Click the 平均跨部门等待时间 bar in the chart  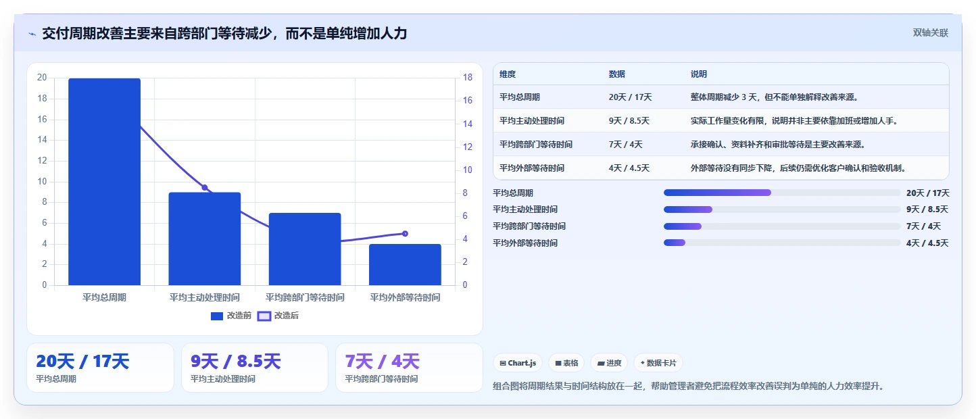coord(305,249)
